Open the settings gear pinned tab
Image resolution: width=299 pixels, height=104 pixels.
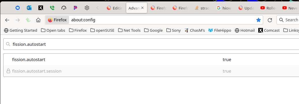pos(87,8)
